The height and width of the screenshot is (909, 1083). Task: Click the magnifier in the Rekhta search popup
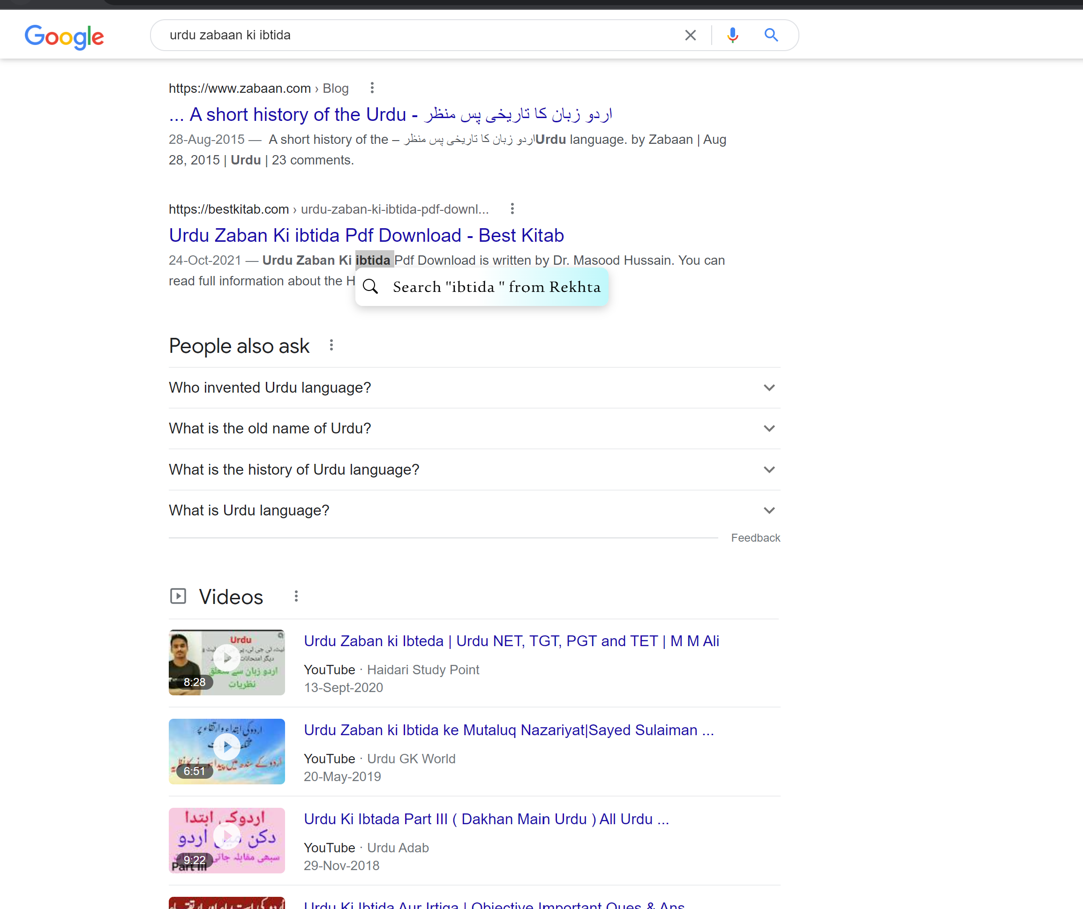click(x=370, y=287)
